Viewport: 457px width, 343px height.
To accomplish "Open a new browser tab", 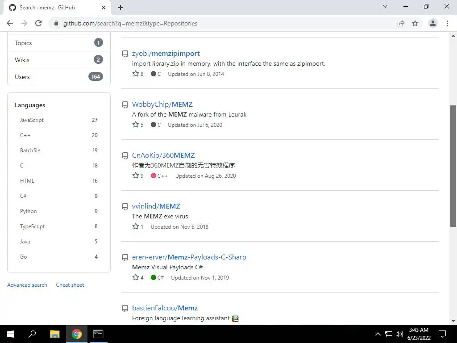I will point(120,8).
